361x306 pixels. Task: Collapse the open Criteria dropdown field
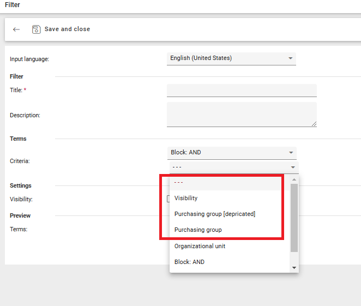click(x=233, y=167)
